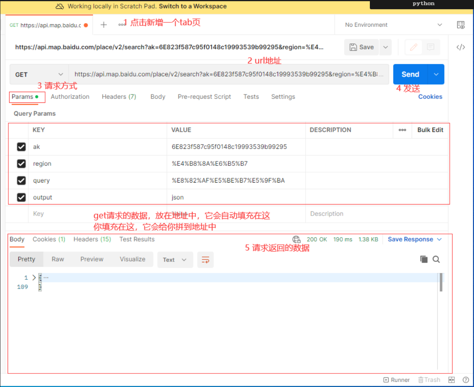
Task: Uncheck the region parameter checkbox
Action: [x=21, y=164]
